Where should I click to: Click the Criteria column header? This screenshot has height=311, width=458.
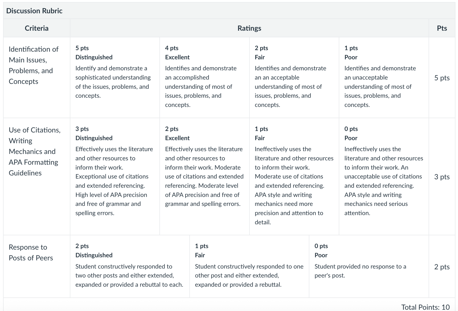pyautogui.click(x=37, y=28)
